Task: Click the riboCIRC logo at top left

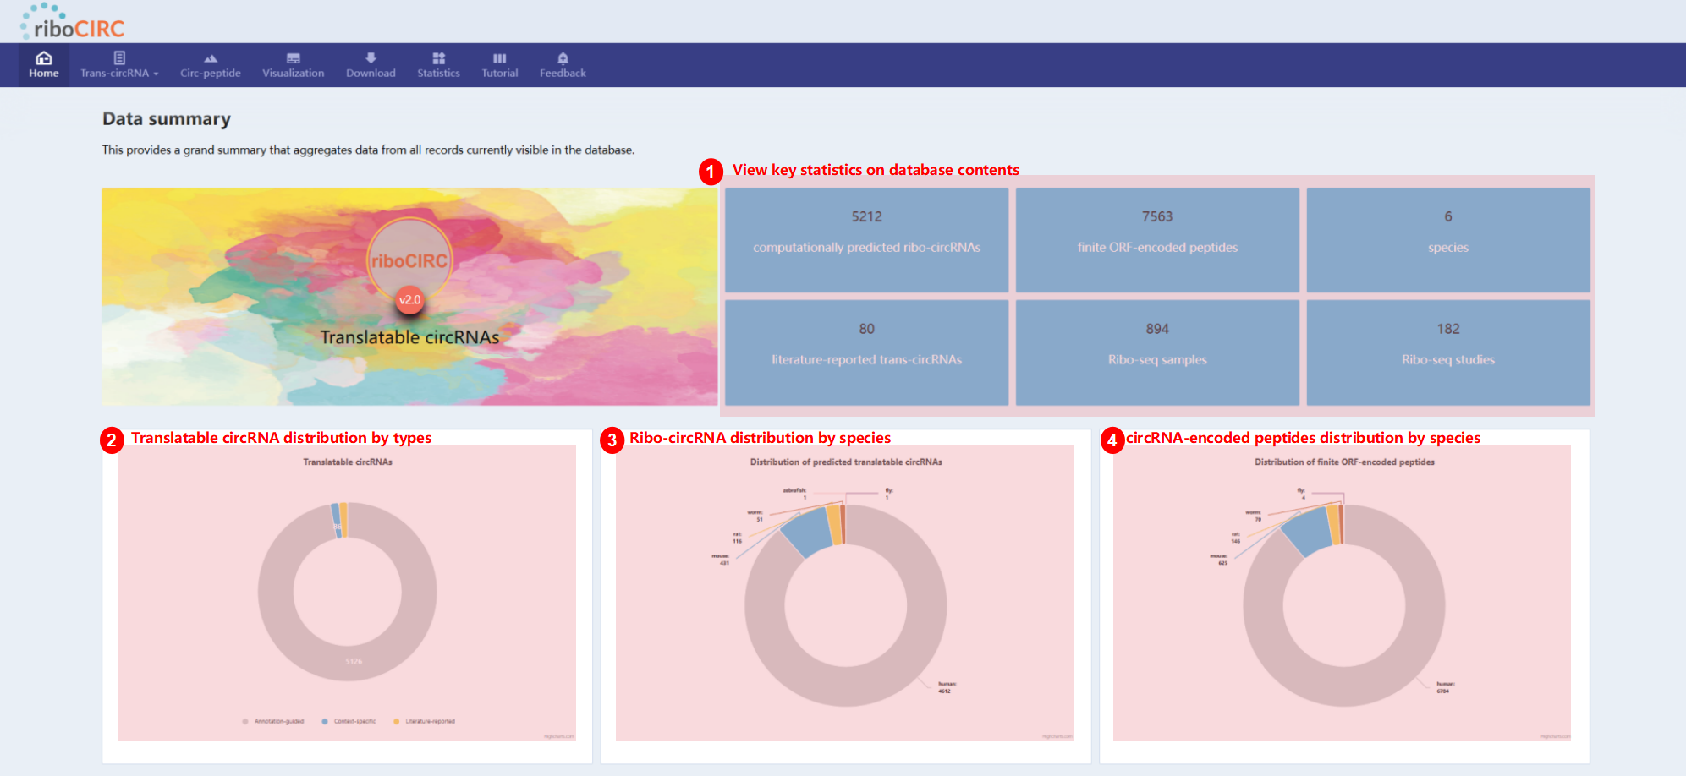Action: [x=73, y=23]
